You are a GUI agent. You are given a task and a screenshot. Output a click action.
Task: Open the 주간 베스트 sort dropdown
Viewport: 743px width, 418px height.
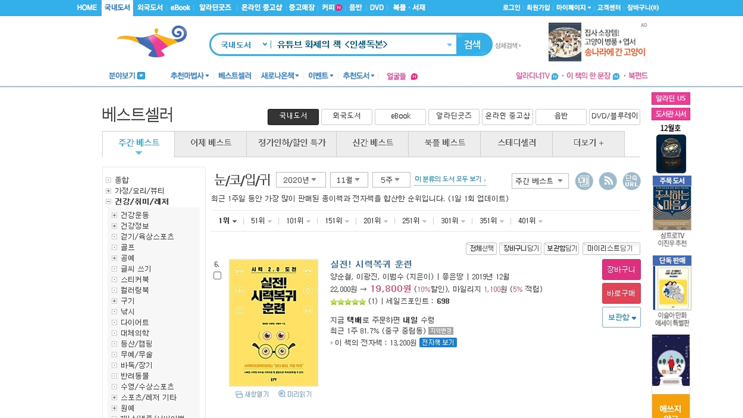tap(539, 181)
